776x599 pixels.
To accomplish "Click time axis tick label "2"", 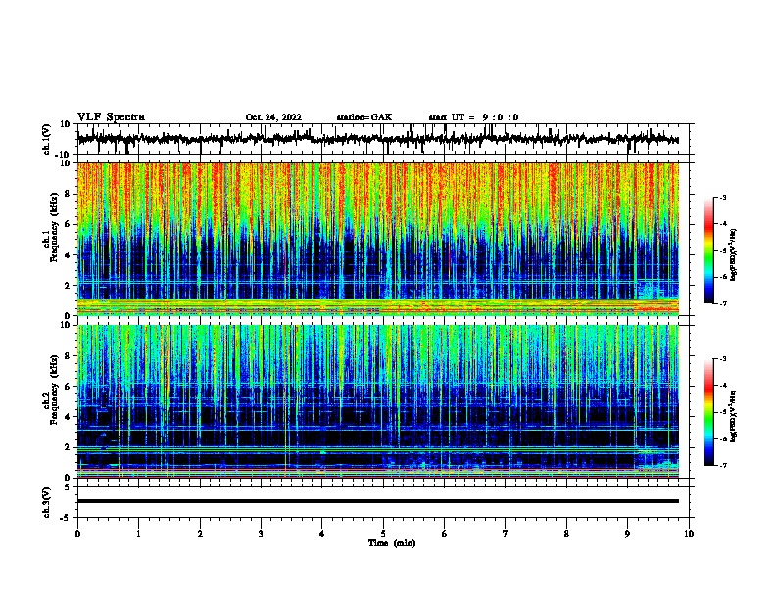I will click(200, 534).
